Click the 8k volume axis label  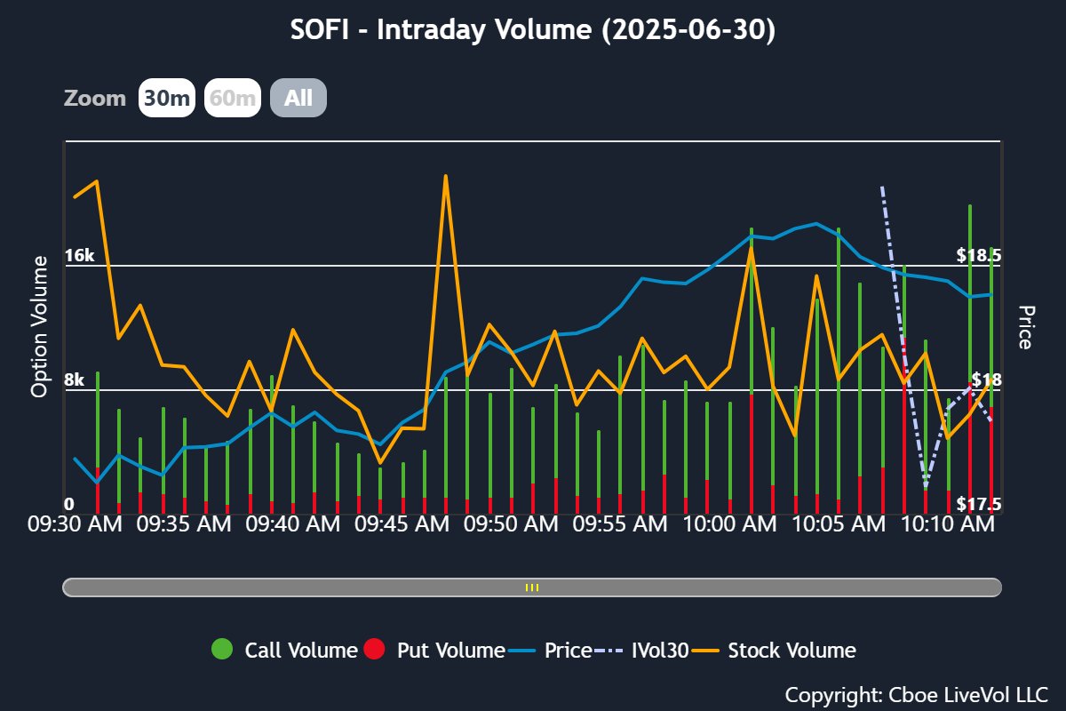(x=74, y=380)
